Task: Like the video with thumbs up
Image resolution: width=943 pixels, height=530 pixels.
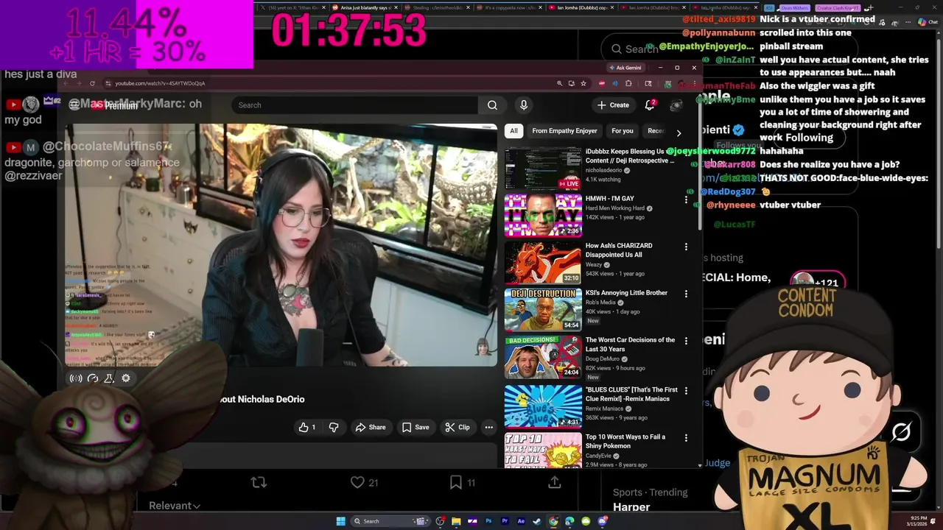Action: tap(306, 427)
